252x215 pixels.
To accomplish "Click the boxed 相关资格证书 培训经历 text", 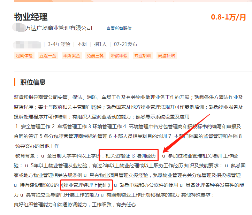I will pyautogui.click(x=129, y=155).
